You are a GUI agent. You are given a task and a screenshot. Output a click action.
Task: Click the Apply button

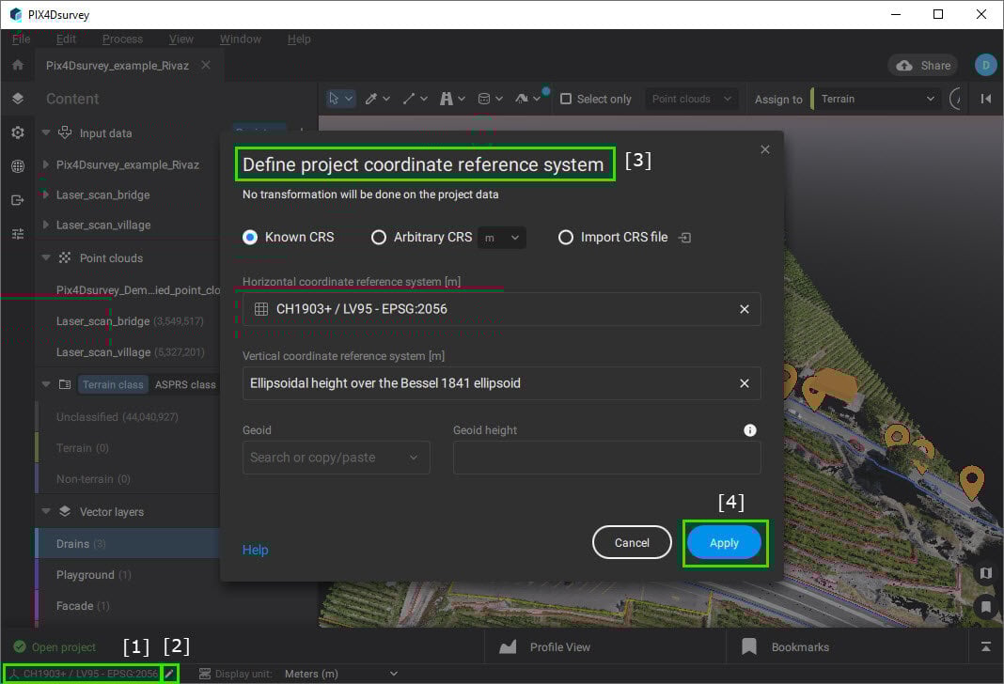pos(724,542)
